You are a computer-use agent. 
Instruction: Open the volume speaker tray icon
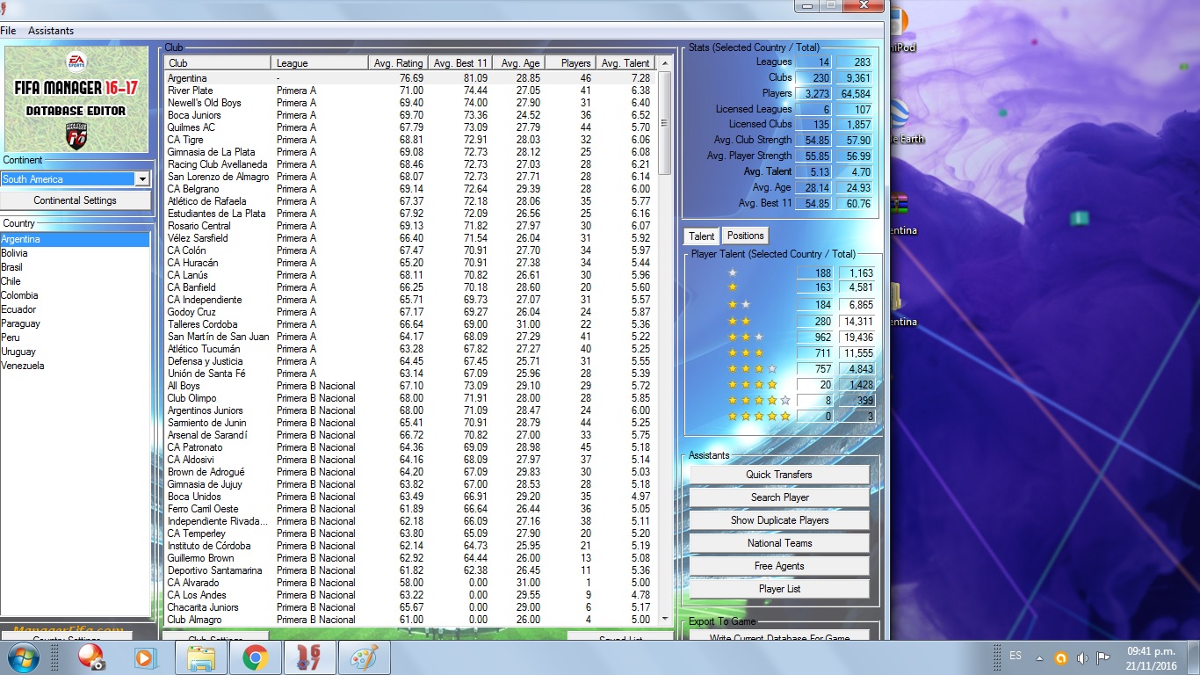pos(1082,658)
